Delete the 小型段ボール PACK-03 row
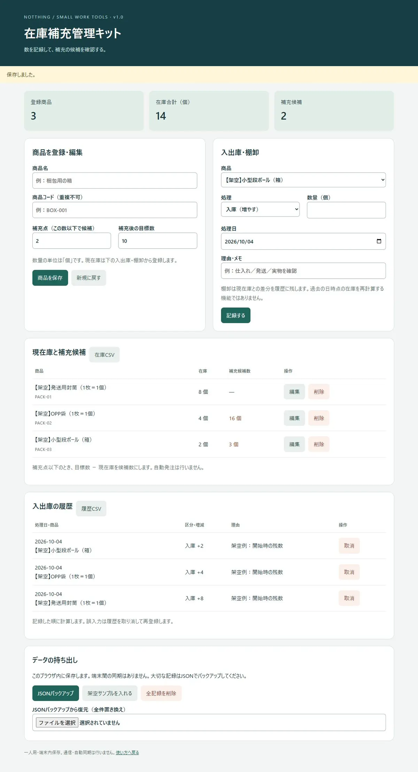 pos(319,444)
